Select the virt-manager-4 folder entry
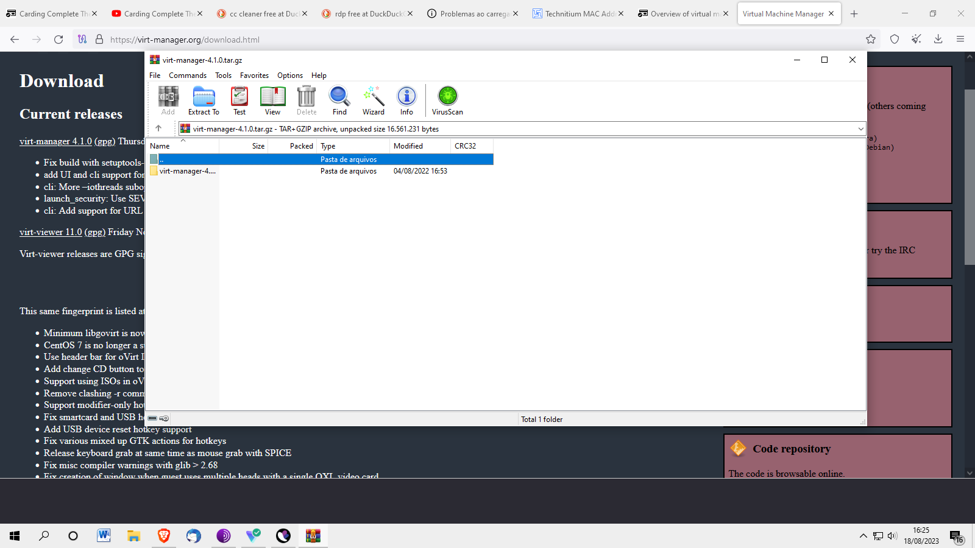This screenshot has height=548, width=975. pyautogui.click(x=187, y=171)
